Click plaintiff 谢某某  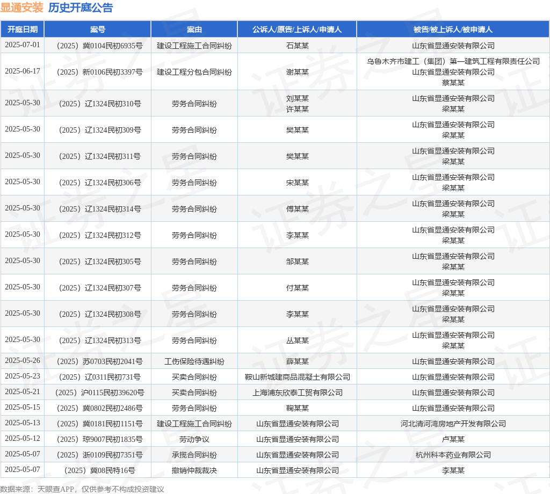298,72
